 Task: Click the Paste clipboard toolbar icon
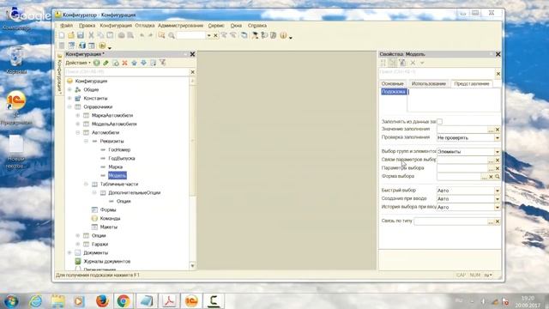110,35
